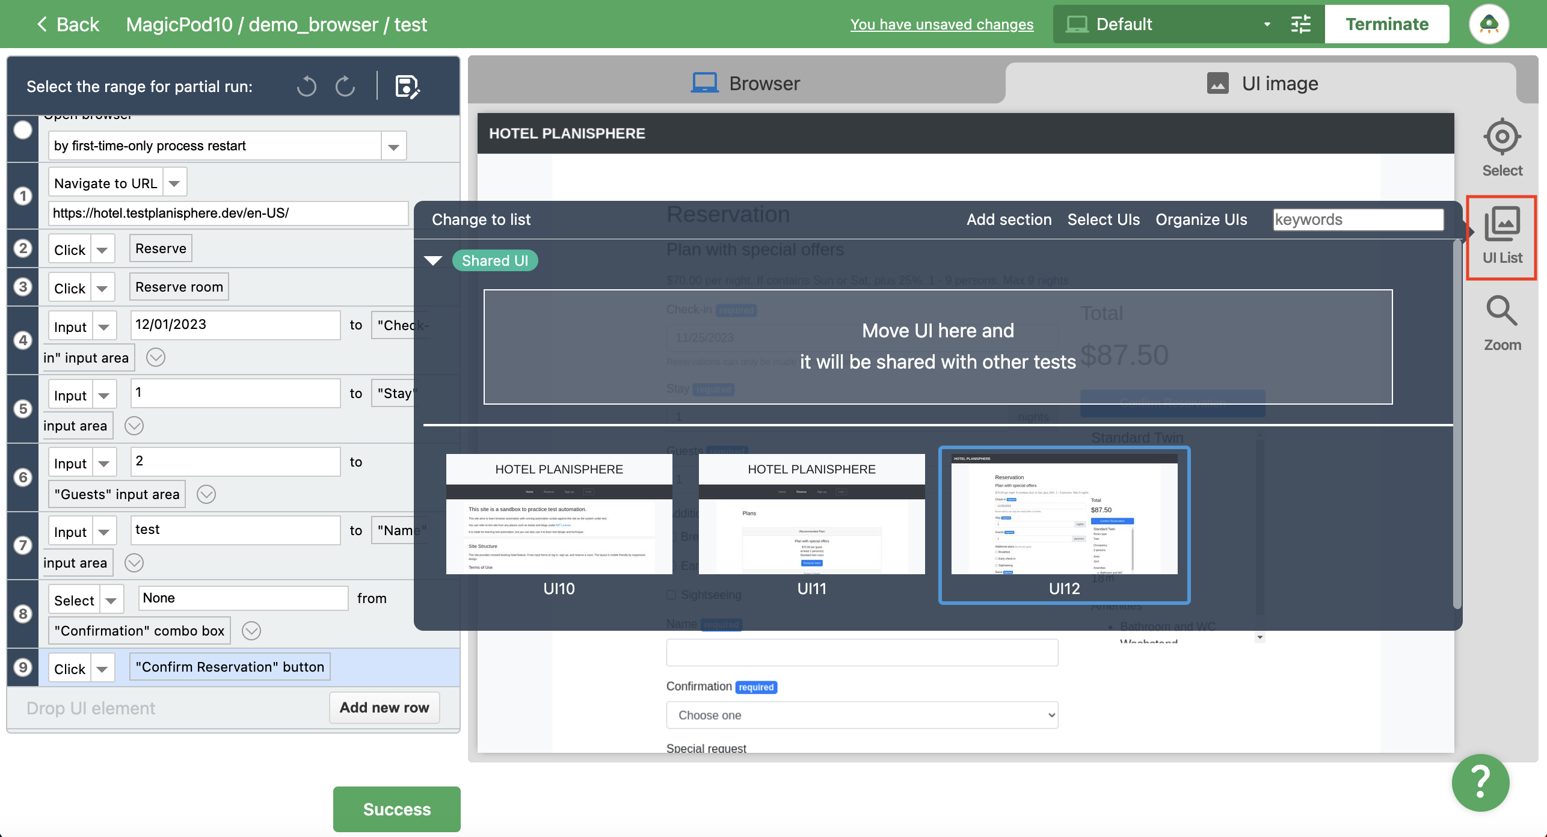Expand options for step 8 Confirmation combo
Viewport: 1547px width, 837px height.
[251, 631]
